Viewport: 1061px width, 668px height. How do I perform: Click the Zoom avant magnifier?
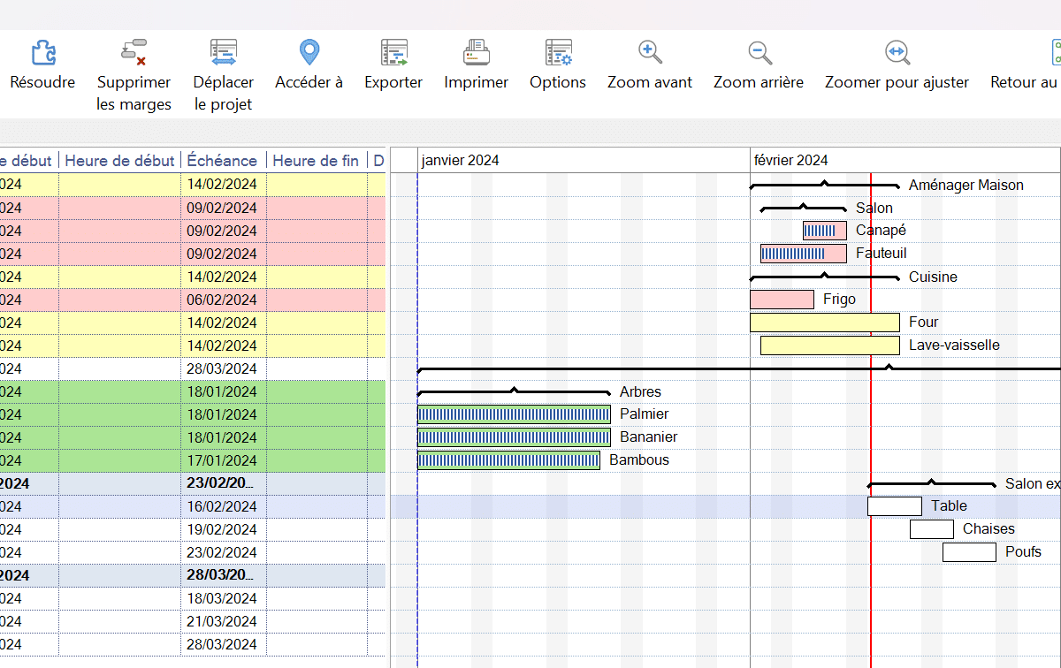[650, 53]
